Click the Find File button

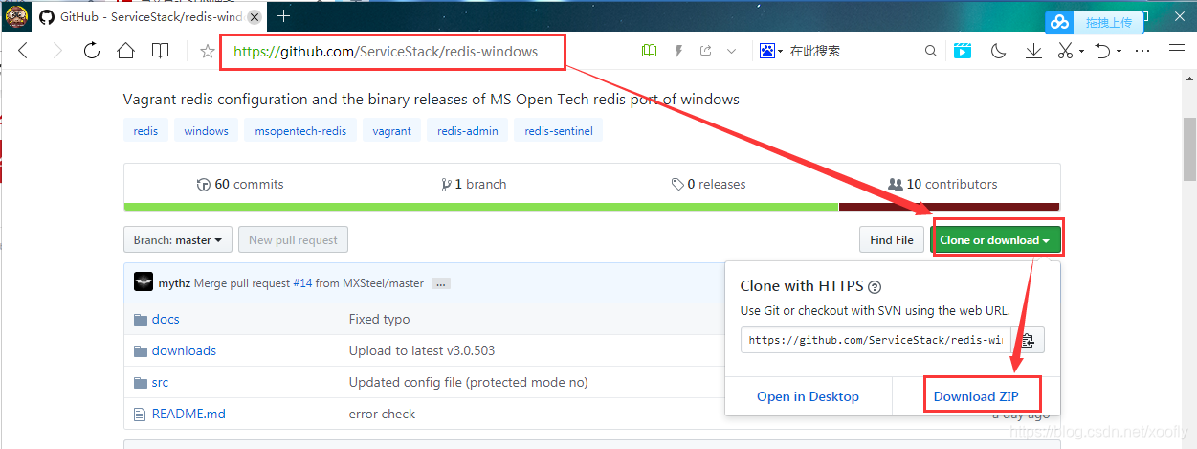coord(892,239)
